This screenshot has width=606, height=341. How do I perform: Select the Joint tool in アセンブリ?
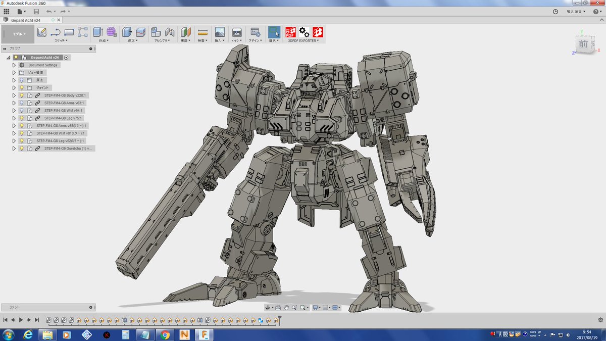point(170,32)
